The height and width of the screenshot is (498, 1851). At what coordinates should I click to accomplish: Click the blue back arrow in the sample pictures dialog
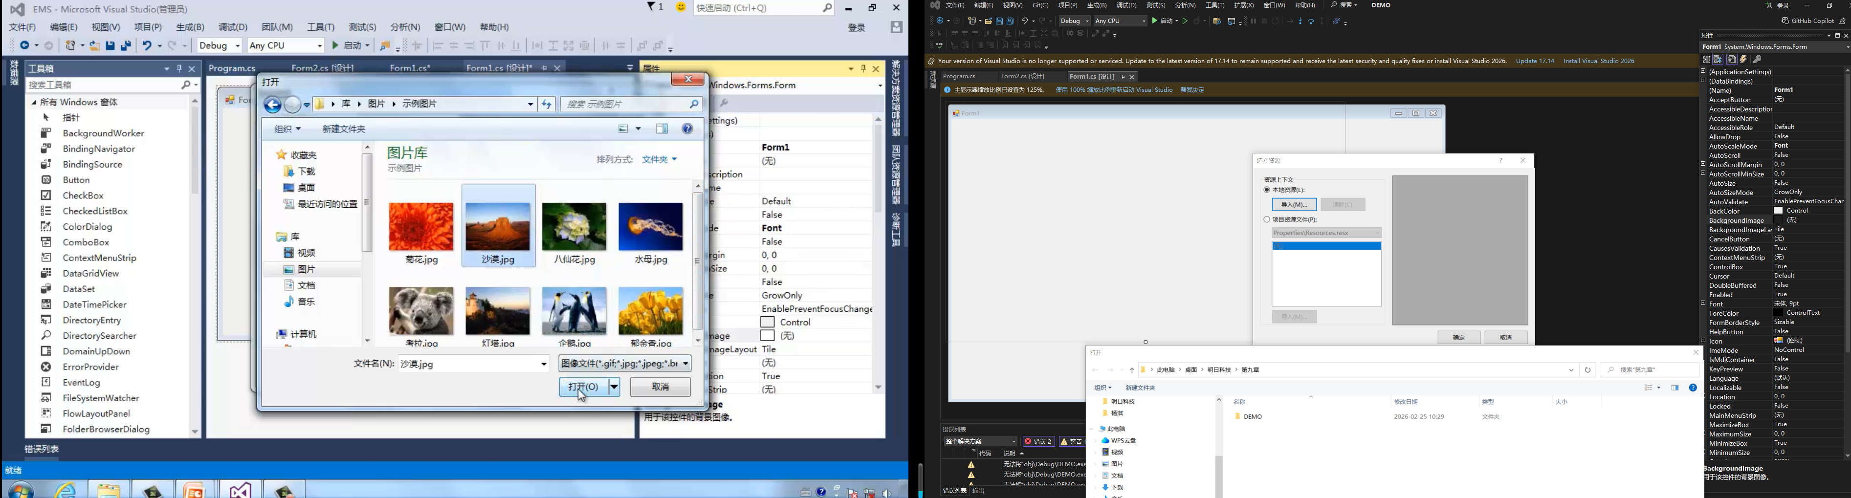272,105
